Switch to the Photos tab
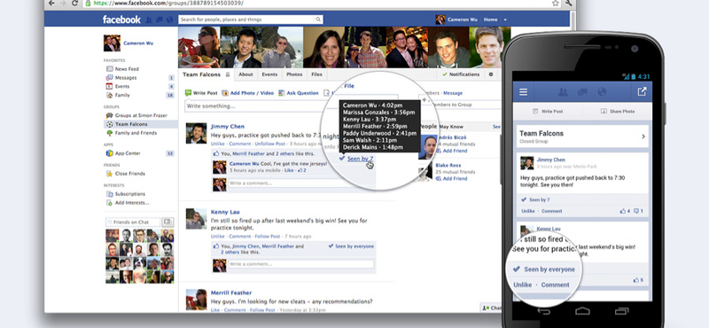Screen dimensions: 709x328 coord(294,74)
